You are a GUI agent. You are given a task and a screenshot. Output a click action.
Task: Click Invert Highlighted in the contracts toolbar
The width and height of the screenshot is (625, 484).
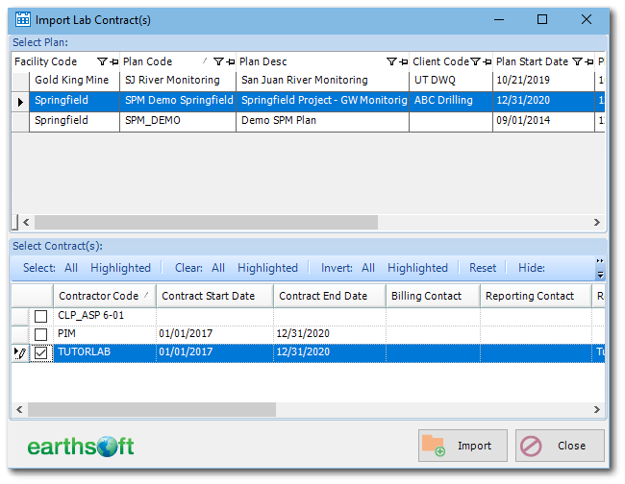417,268
